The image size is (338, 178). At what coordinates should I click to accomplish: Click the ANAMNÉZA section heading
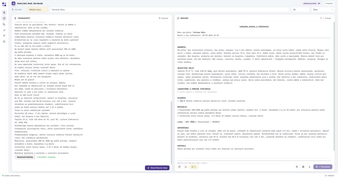[x=182, y=47]
